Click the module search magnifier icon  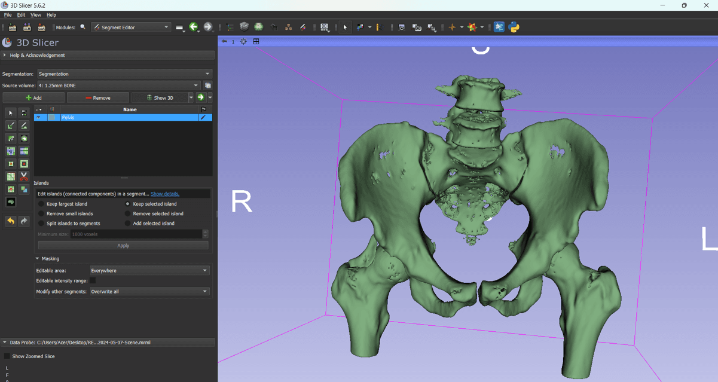[83, 27]
